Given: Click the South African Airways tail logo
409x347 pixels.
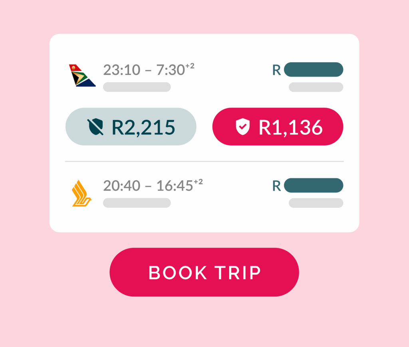Looking at the screenshot, I should click(82, 75).
